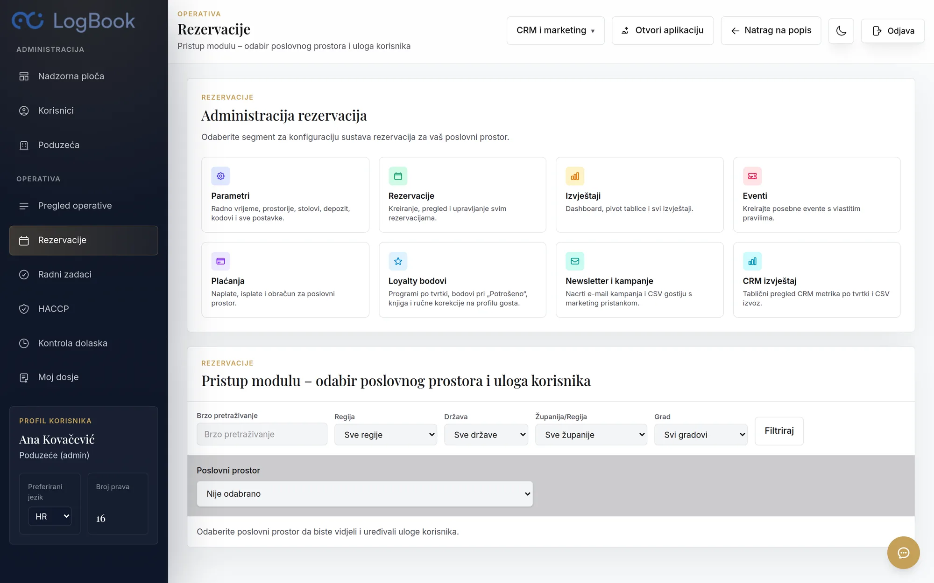This screenshot has height=583, width=934.
Task: Open Nadzorna ploča menu item
Action: click(x=84, y=76)
